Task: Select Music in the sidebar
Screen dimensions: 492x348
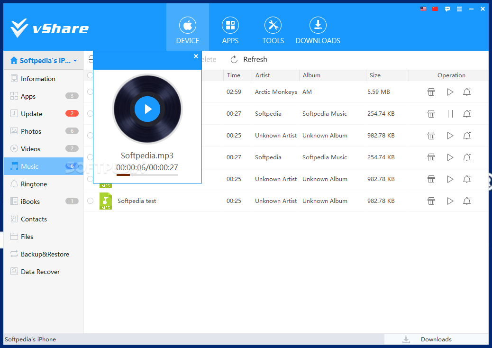Action: (44, 166)
